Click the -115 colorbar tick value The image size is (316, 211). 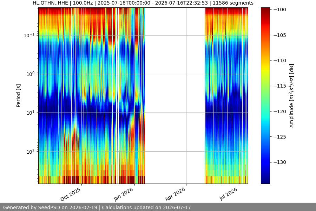(280, 86)
